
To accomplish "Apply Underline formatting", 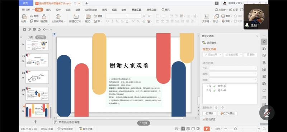I will tap(117, 21).
